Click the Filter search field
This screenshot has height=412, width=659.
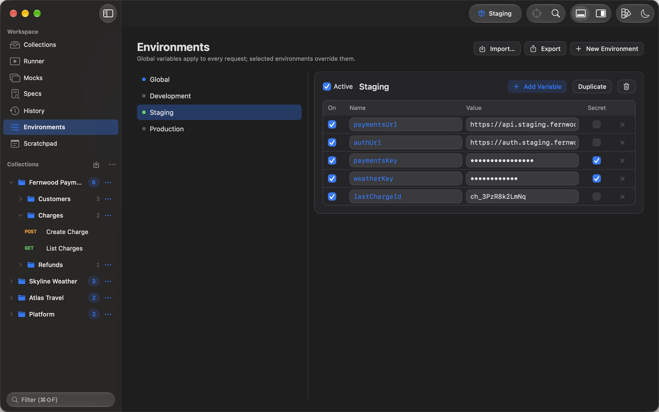point(60,399)
